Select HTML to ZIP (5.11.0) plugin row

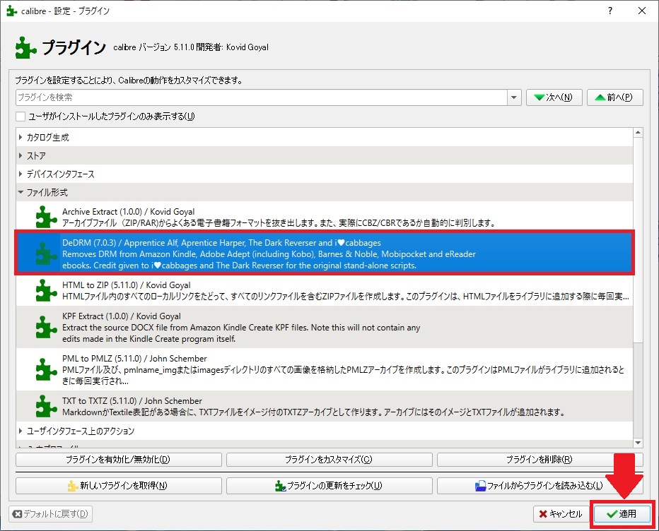click(x=325, y=290)
